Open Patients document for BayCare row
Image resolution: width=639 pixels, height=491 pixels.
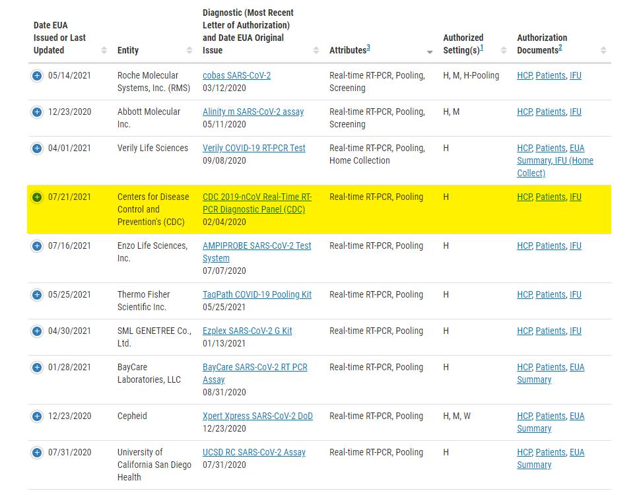pyautogui.click(x=551, y=367)
